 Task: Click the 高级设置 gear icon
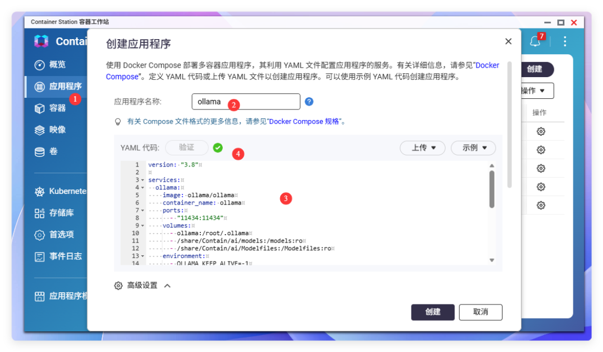click(118, 286)
